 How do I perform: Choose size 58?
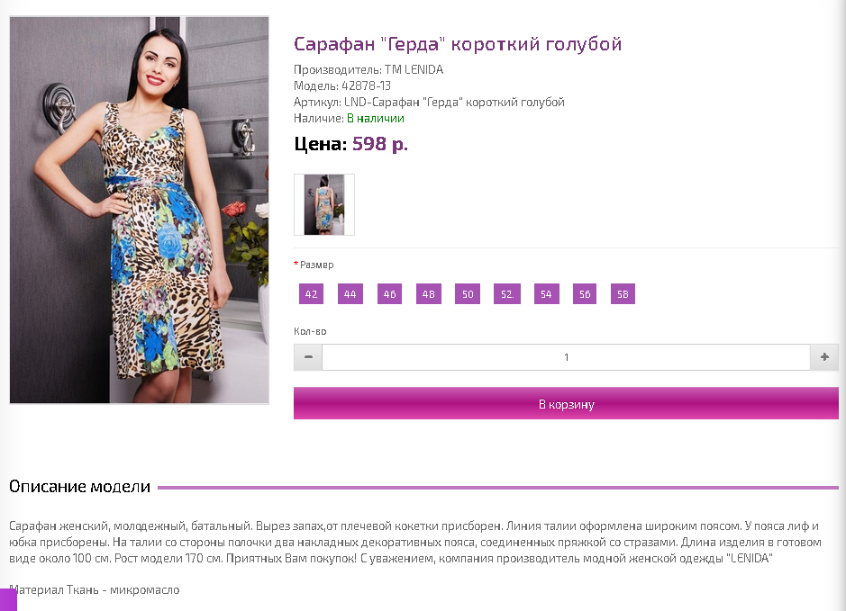point(623,294)
